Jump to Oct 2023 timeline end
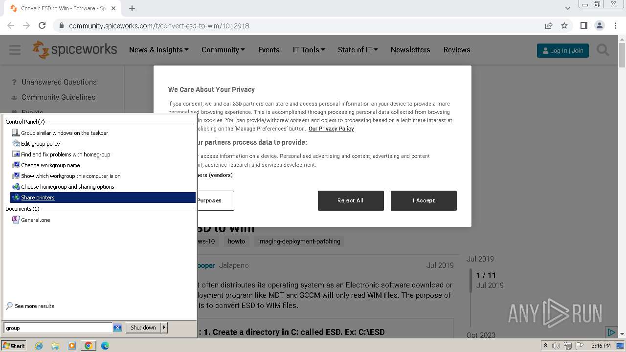This screenshot has width=626, height=352. pos(481,335)
